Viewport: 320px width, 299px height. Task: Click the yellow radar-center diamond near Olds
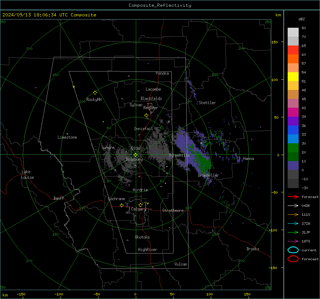135,155
